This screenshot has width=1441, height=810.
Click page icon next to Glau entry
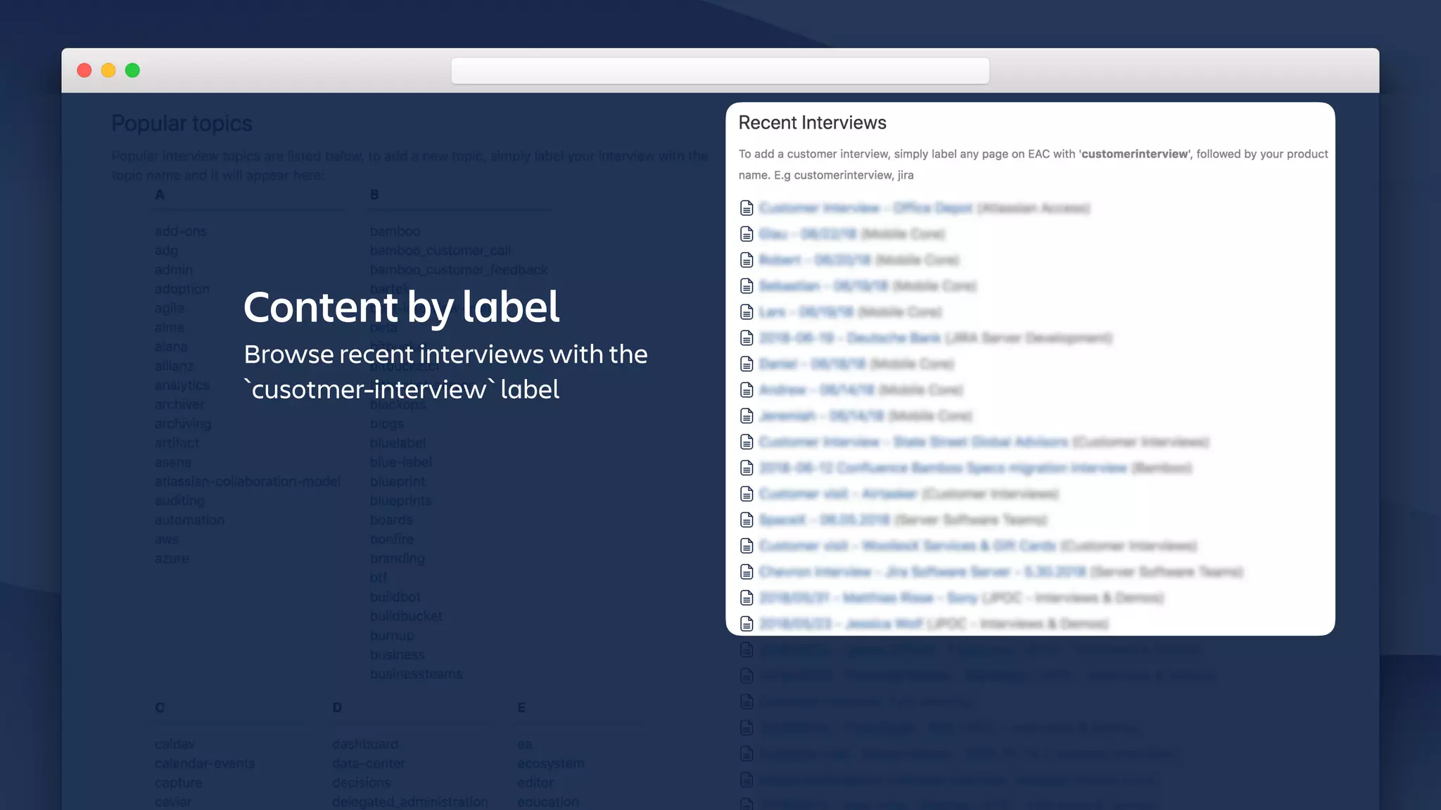(x=747, y=234)
